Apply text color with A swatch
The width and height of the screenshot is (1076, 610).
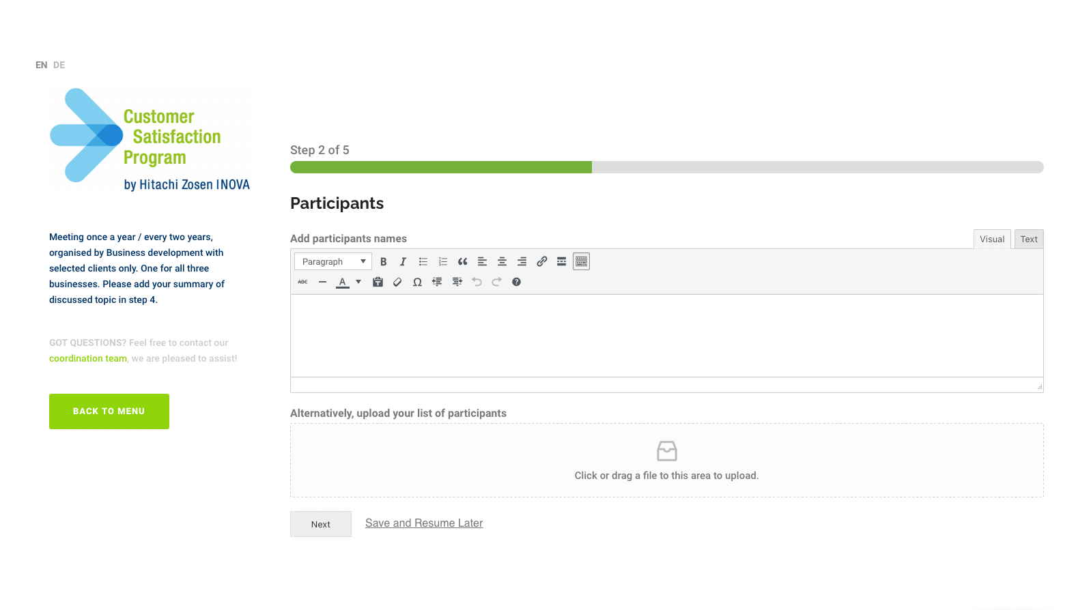click(x=343, y=282)
